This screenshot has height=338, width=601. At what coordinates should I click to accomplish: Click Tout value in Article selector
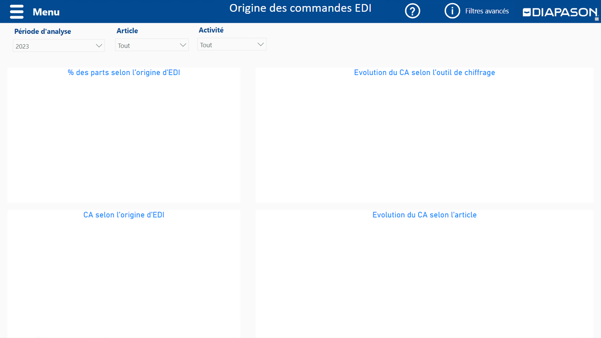click(124, 46)
